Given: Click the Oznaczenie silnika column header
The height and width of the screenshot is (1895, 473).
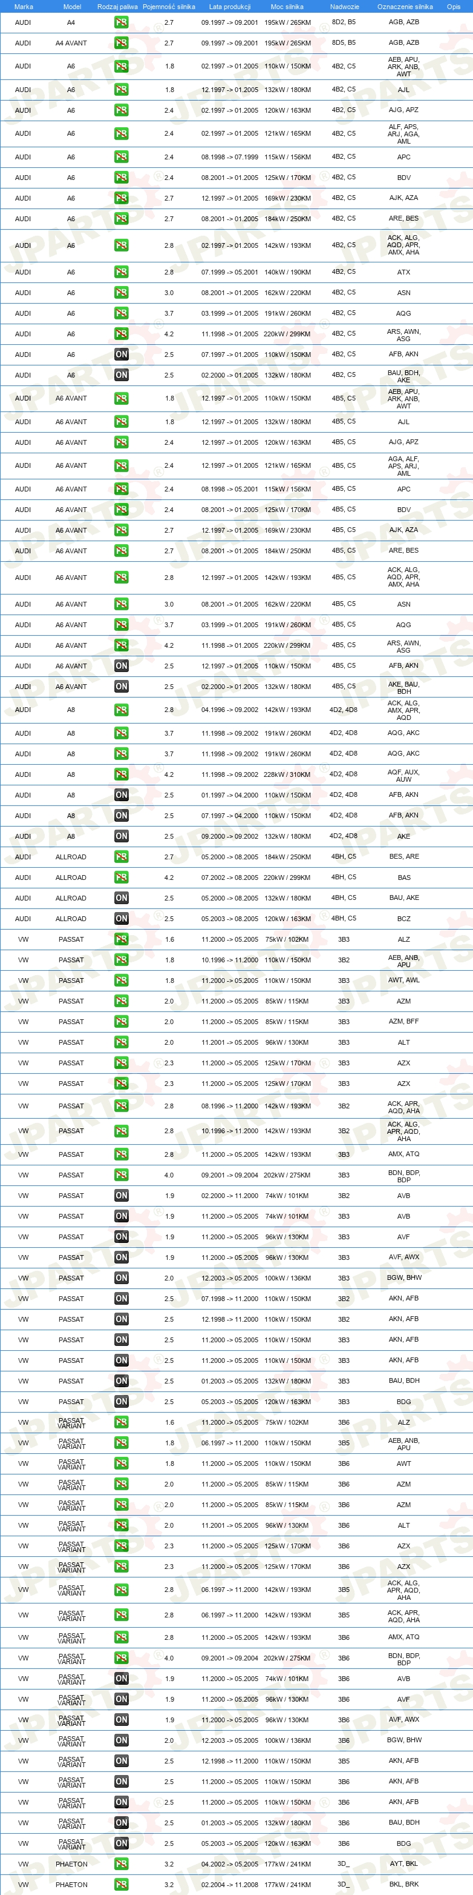Looking at the screenshot, I should click(x=405, y=7).
